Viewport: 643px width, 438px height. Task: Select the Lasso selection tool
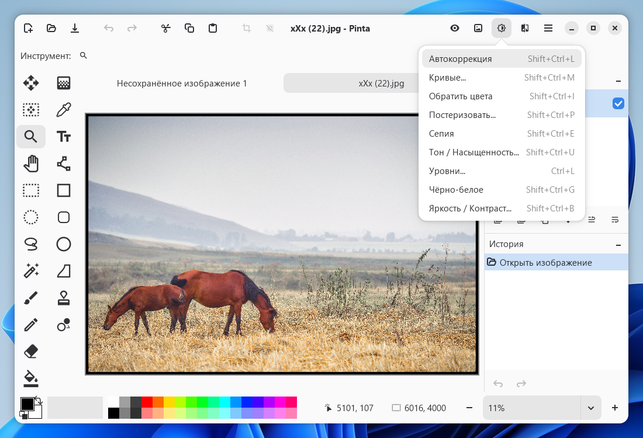31,243
